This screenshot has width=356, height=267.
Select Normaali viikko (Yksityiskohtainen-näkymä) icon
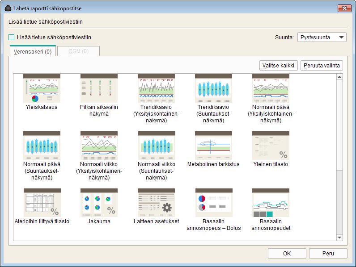pyautogui.click(x=99, y=146)
